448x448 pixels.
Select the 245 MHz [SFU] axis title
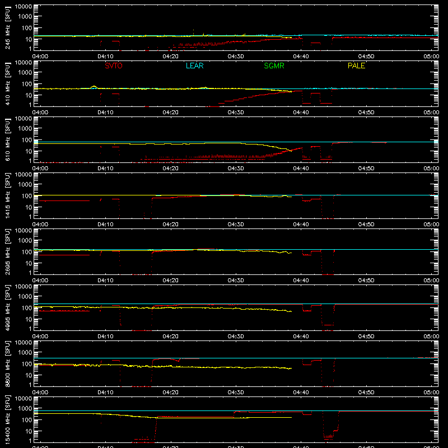click(7, 27)
